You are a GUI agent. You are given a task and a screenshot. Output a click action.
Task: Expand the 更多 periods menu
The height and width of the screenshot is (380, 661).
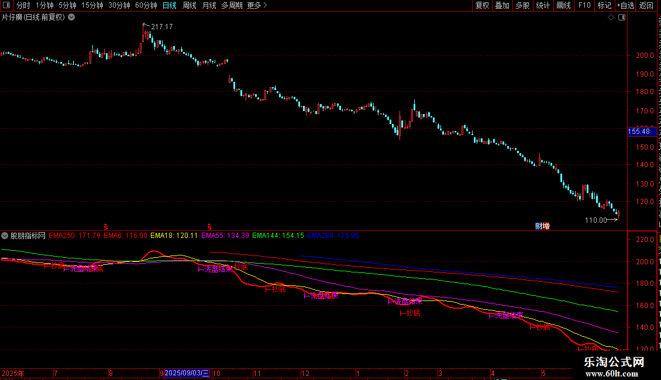tap(257, 5)
